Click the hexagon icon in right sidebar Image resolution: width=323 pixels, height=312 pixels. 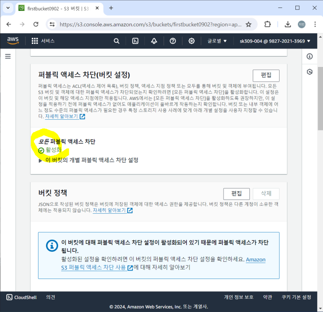(309, 72)
